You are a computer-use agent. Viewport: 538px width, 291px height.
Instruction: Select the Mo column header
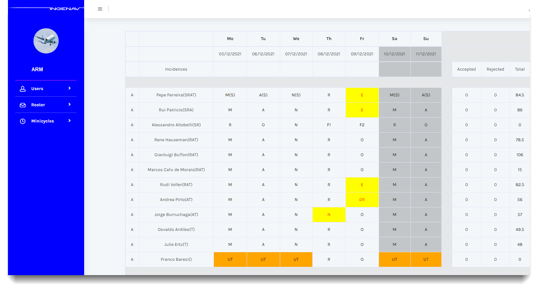tap(230, 38)
